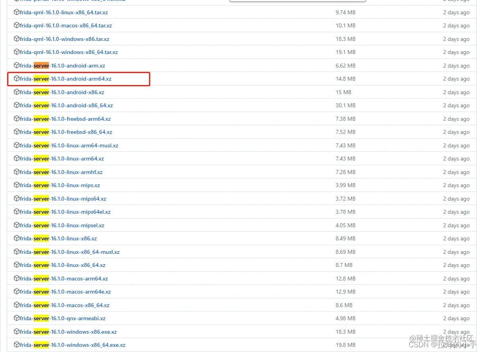Click package icon beside frida-qml-16.1.0-windows-x86.tar.xz
This screenshot has height=352, width=483.
tap(17, 39)
